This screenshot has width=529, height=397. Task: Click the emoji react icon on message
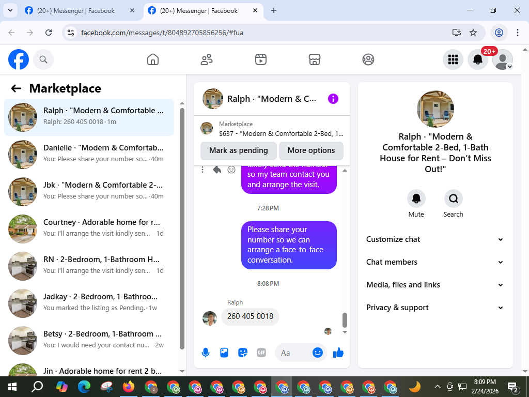tap(231, 170)
